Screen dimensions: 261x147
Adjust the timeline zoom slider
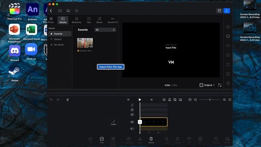coord(210,100)
